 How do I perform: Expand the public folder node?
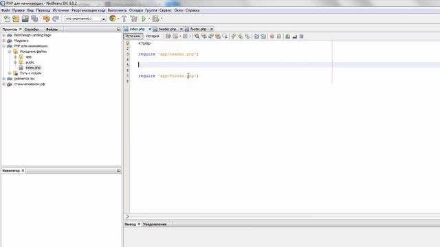tap(15, 62)
